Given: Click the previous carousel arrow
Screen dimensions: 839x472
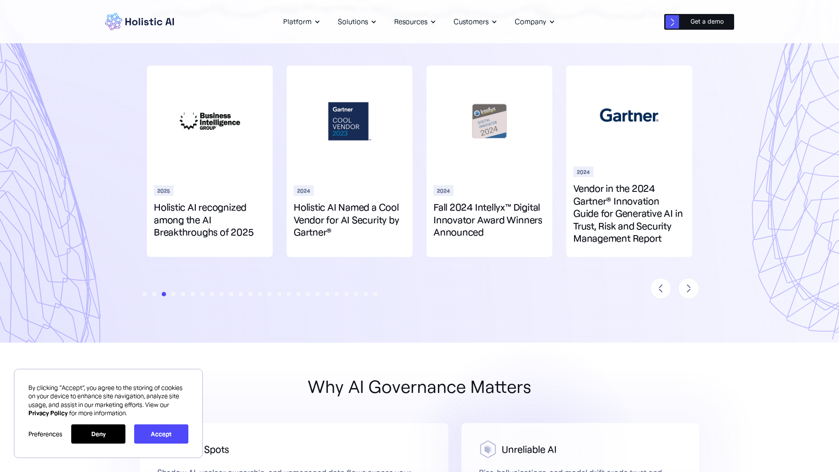Looking at the screenshot, I should pos(661,288).
